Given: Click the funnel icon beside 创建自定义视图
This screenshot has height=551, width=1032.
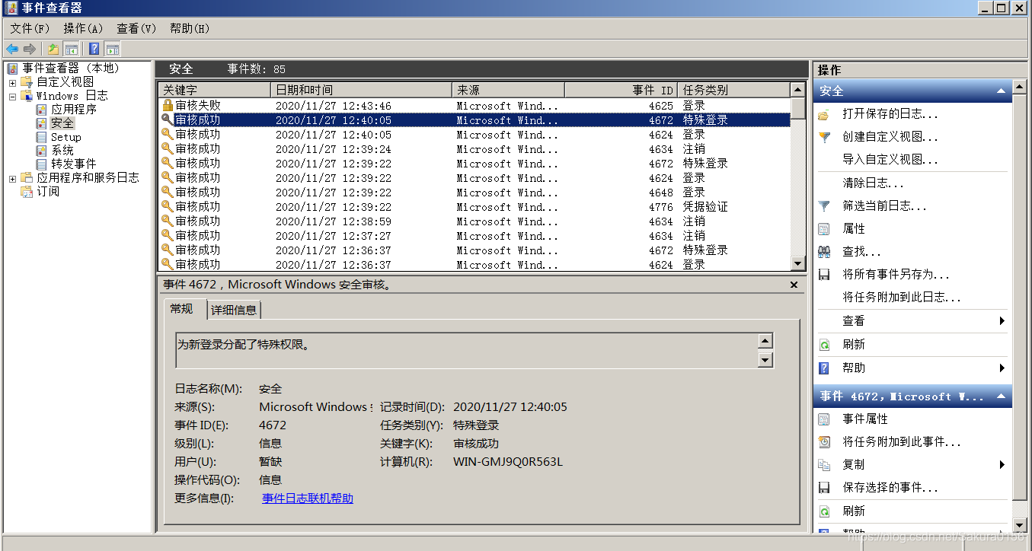Looking at the screenshot, I should (x=824, y=137).
